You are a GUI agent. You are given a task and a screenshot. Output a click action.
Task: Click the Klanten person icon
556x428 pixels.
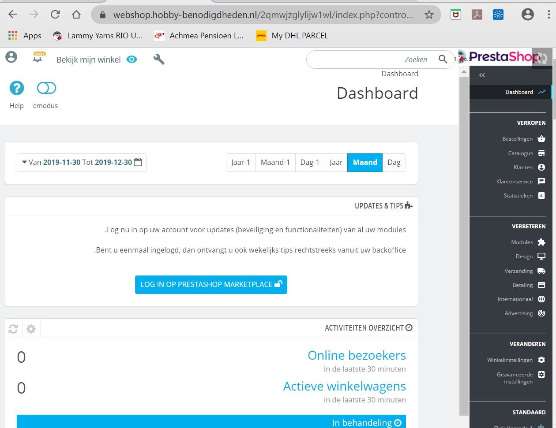[x=541, y=167]
